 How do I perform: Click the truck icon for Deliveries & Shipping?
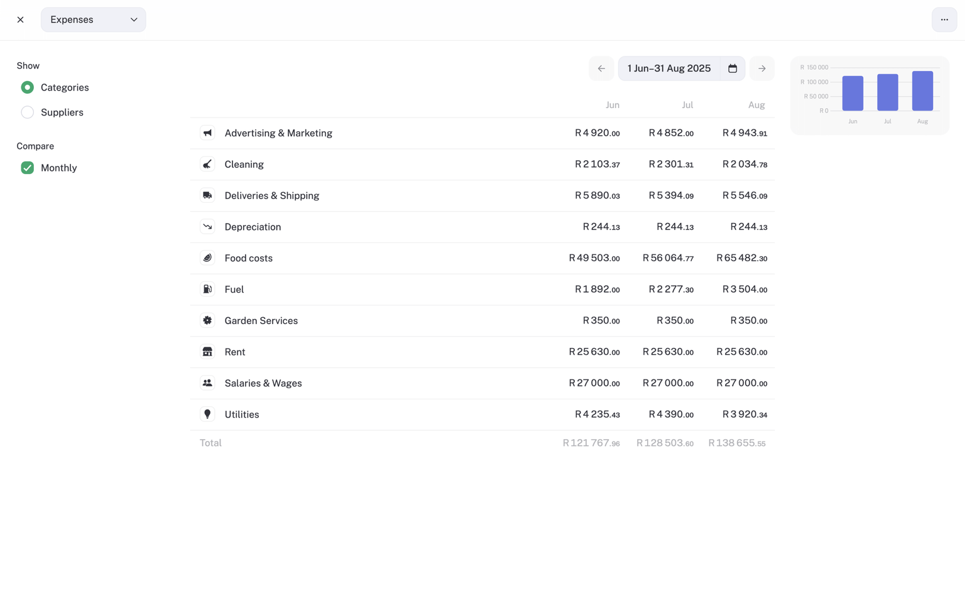(x=207, y=195)
